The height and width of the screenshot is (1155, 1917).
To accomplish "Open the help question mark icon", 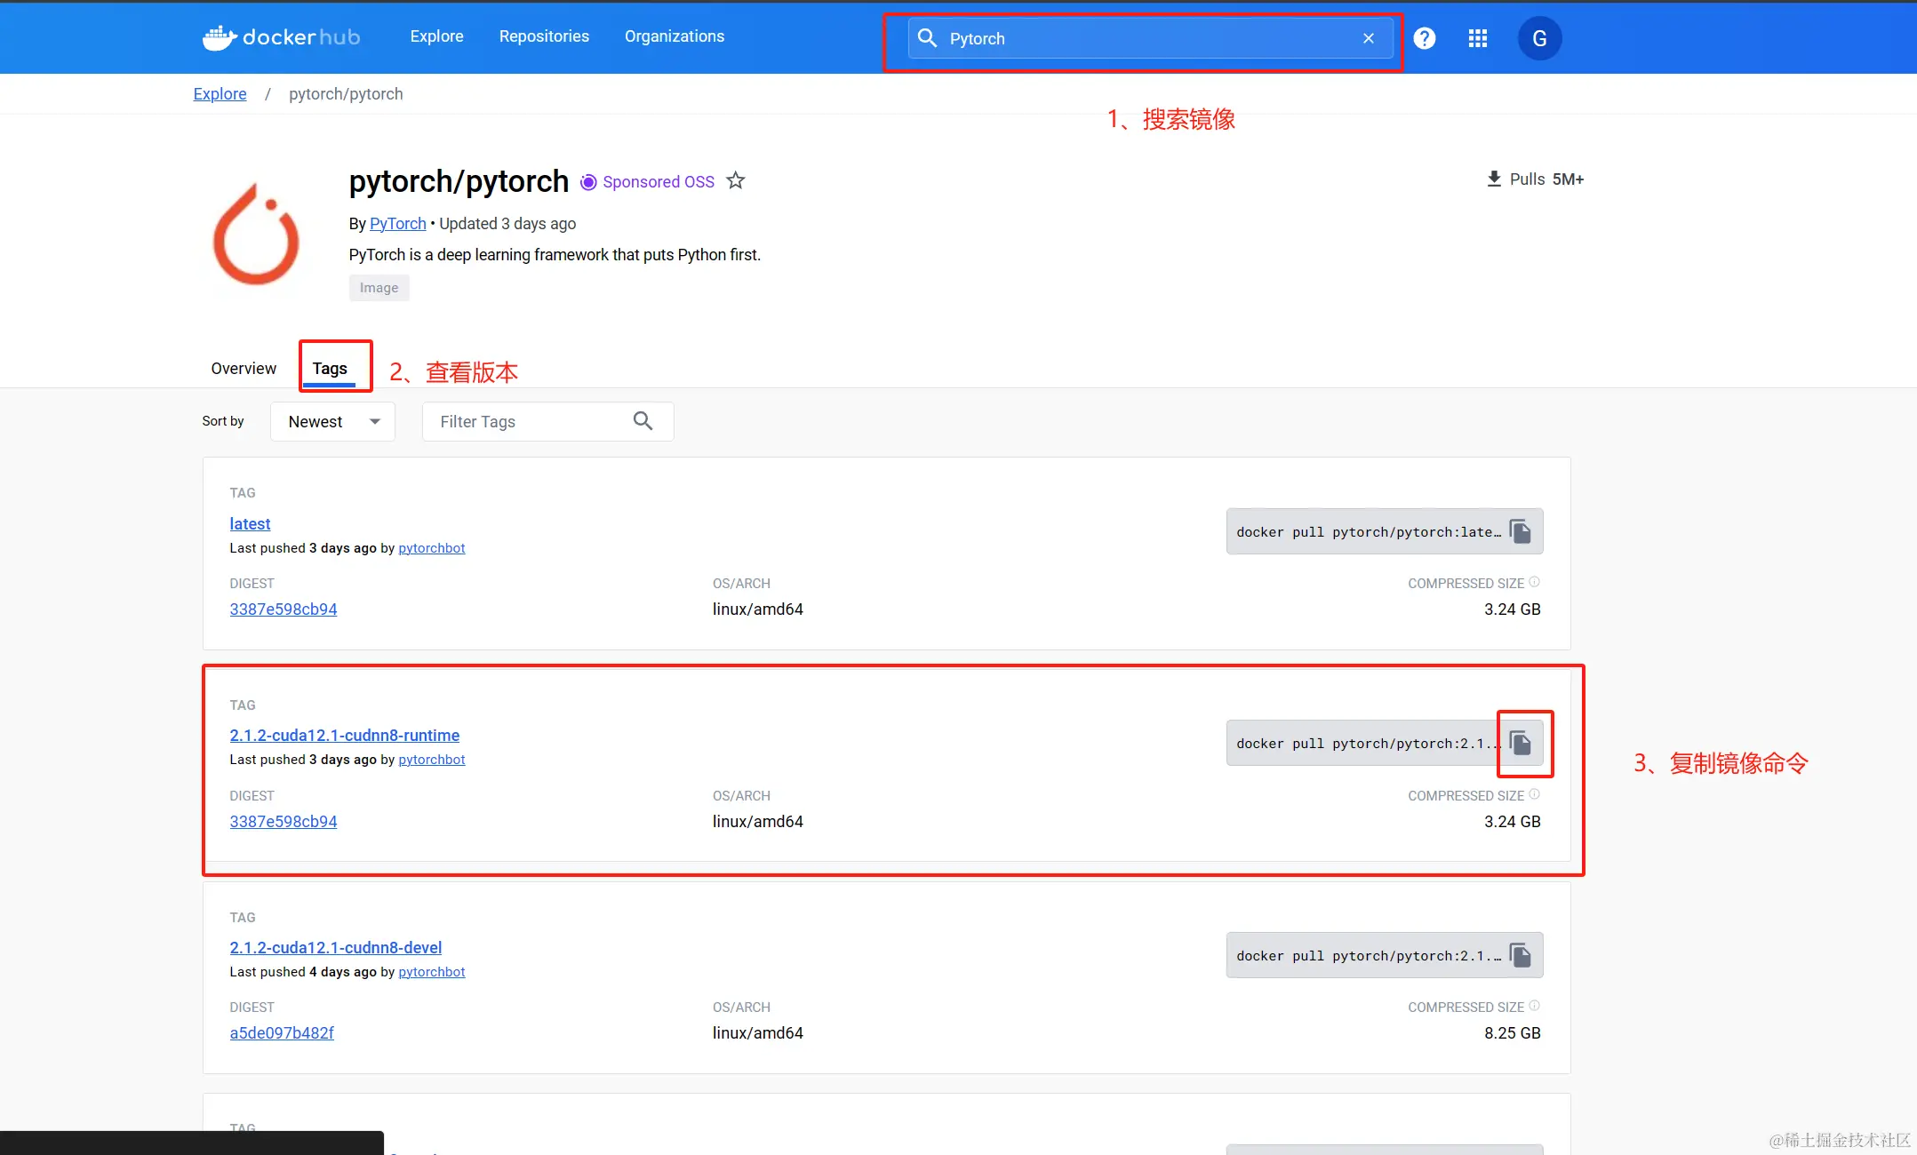I will (x=1424, y=38).
